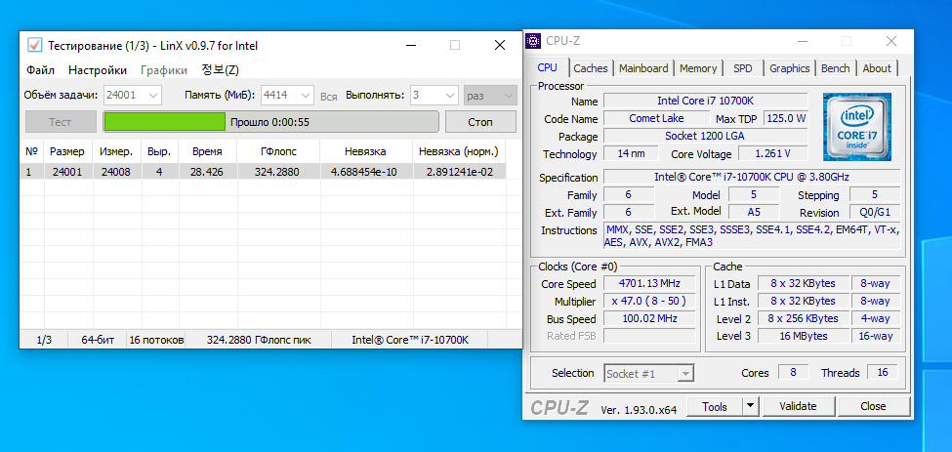Switch to the Memory tab in CPU-Z
This screenshot has width=952, height=452.
(698, 68)
